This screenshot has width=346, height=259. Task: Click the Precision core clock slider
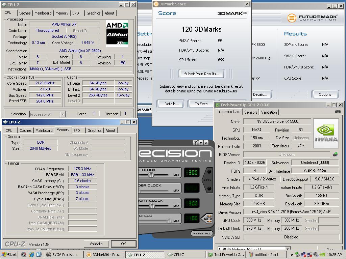click(x=151, y=175)
